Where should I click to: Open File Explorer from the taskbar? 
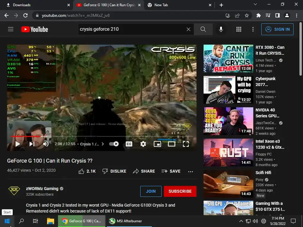tap(51, 221)
